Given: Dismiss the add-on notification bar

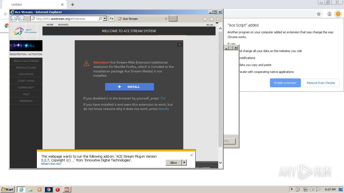Looking at the screenshot, I should [x=192, y=155].
